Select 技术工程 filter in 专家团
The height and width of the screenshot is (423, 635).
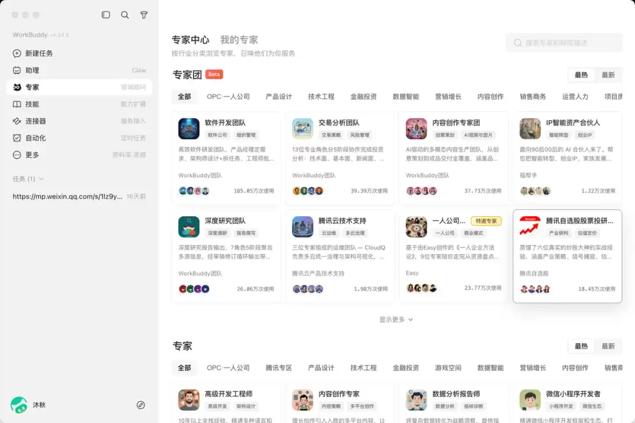(321, 97)
